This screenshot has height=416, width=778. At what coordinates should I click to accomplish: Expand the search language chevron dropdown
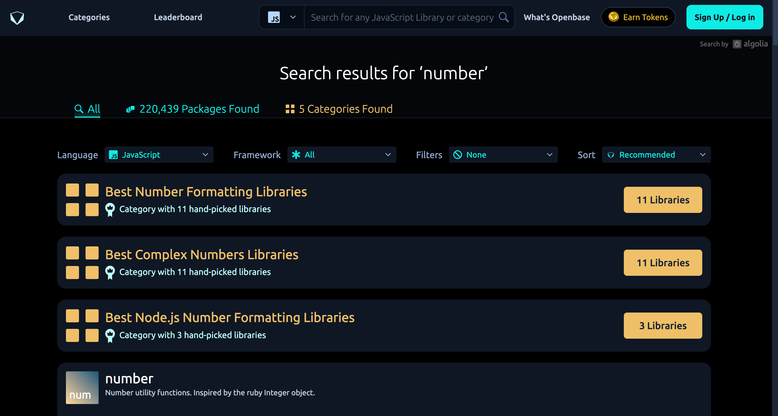293,17
